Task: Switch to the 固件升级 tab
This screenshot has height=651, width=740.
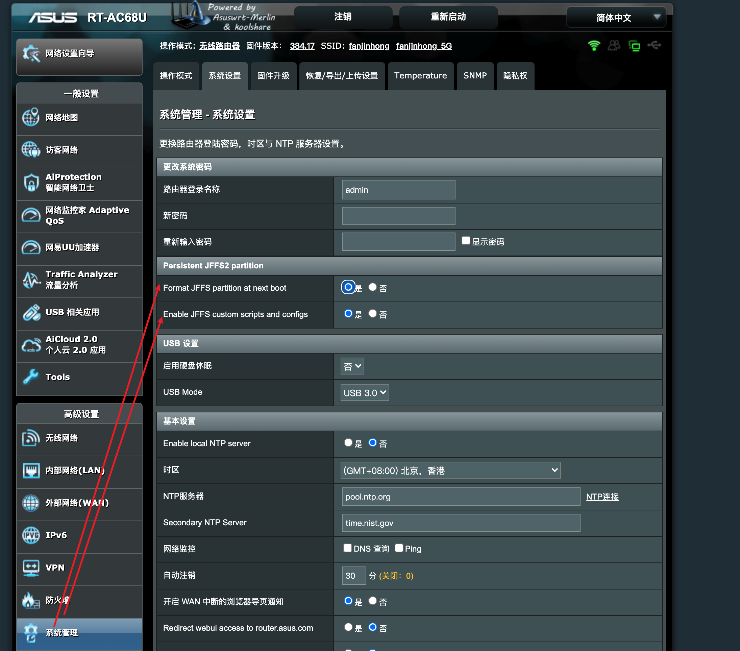Action: coord(273,76)
